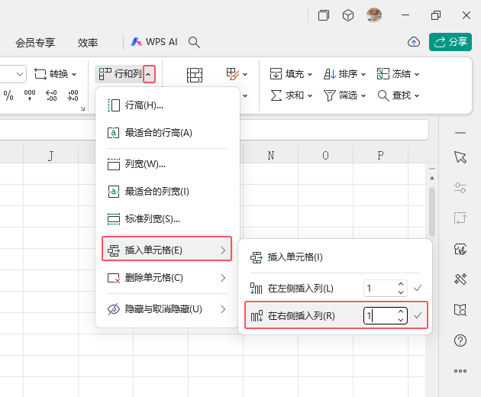The width and height of the screenshot is (481, 397).
Task: Expand the 求和 dropdown arrow
Action: pyautogui.click(x=310, y=95)
